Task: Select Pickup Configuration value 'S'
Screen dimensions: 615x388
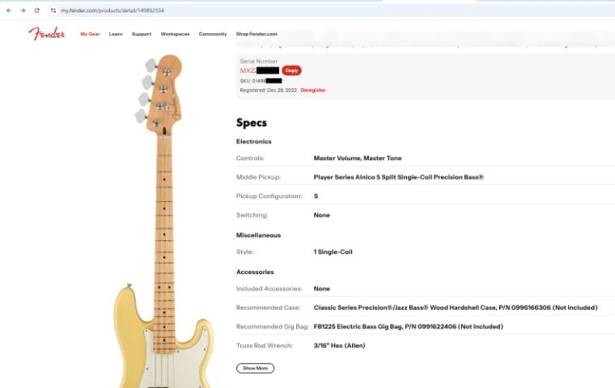Action: point(316,196)
